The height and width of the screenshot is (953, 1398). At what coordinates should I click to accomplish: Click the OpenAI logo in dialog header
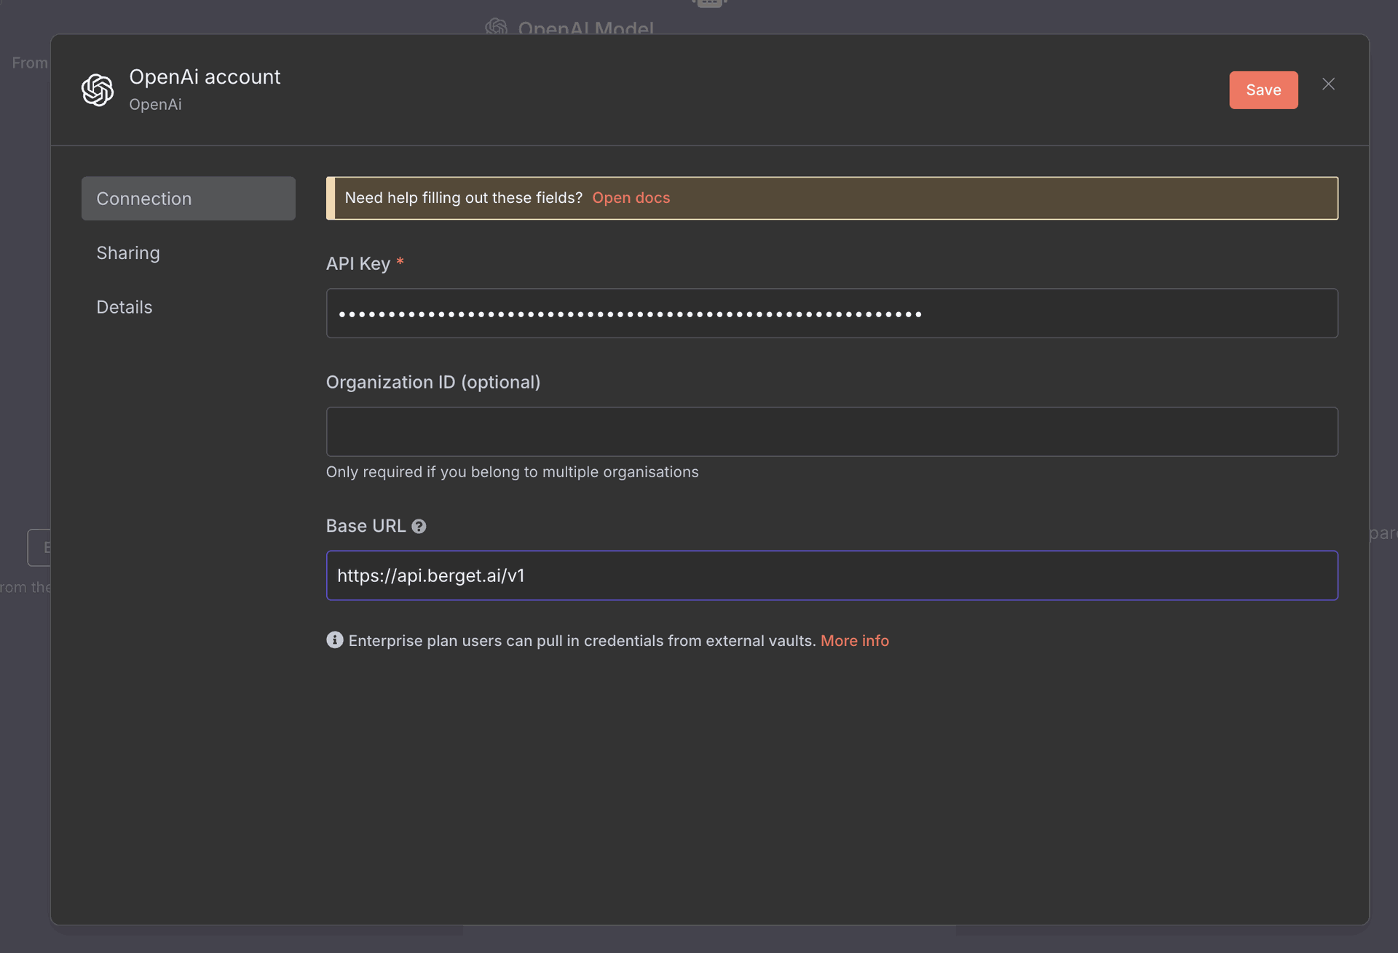click(98, 90)
